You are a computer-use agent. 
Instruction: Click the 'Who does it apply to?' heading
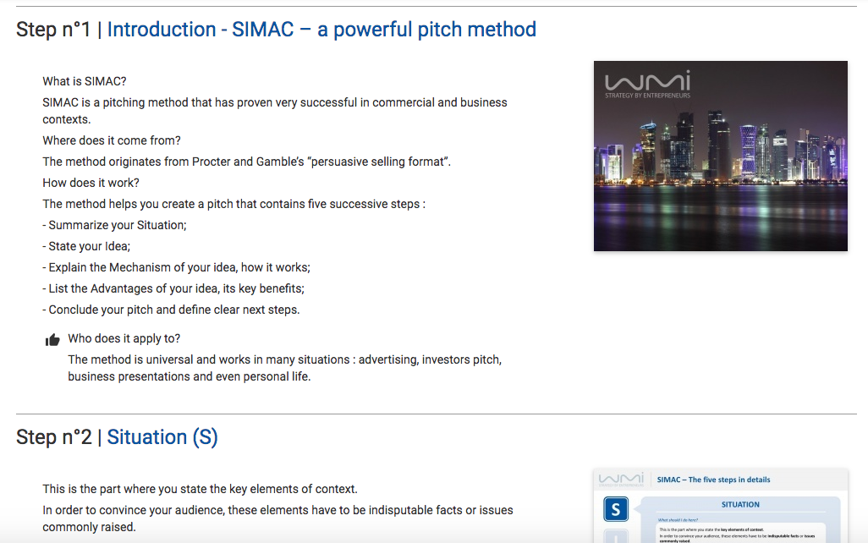(x=124, y=338)
